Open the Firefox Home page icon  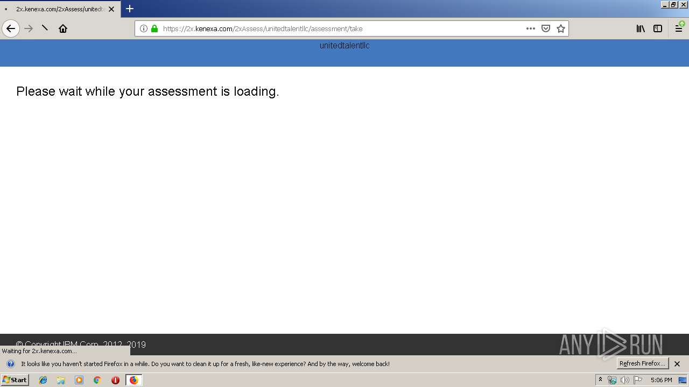pos(63,28)
